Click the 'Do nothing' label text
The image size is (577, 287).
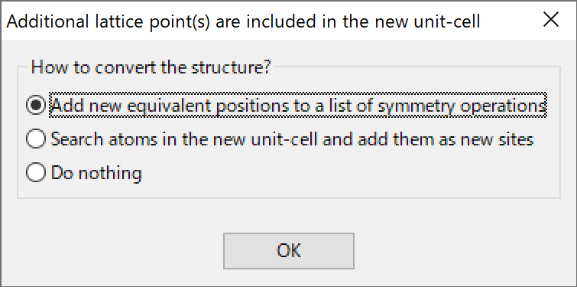pos(96,173)
